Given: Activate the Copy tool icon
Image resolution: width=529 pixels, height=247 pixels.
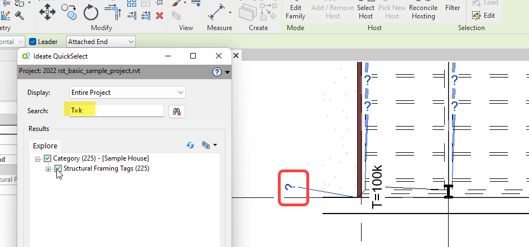Looking at the screenshot, I should [x=69, y=12].
